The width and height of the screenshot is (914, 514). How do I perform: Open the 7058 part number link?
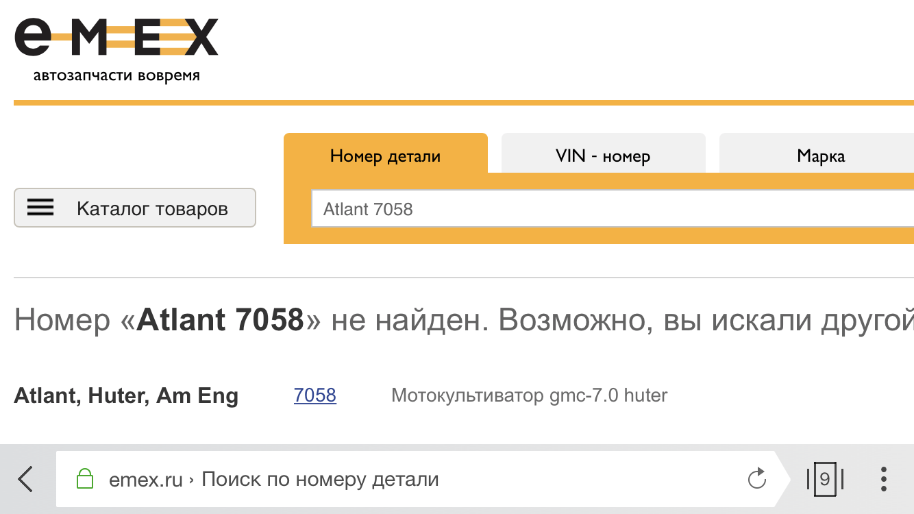tap(315, 395)
